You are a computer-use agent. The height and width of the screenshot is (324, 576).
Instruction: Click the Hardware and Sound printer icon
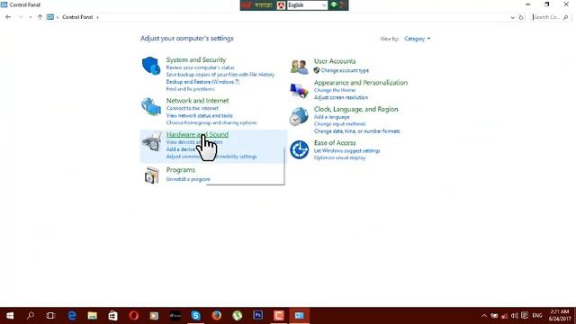(x=152, y=141)
